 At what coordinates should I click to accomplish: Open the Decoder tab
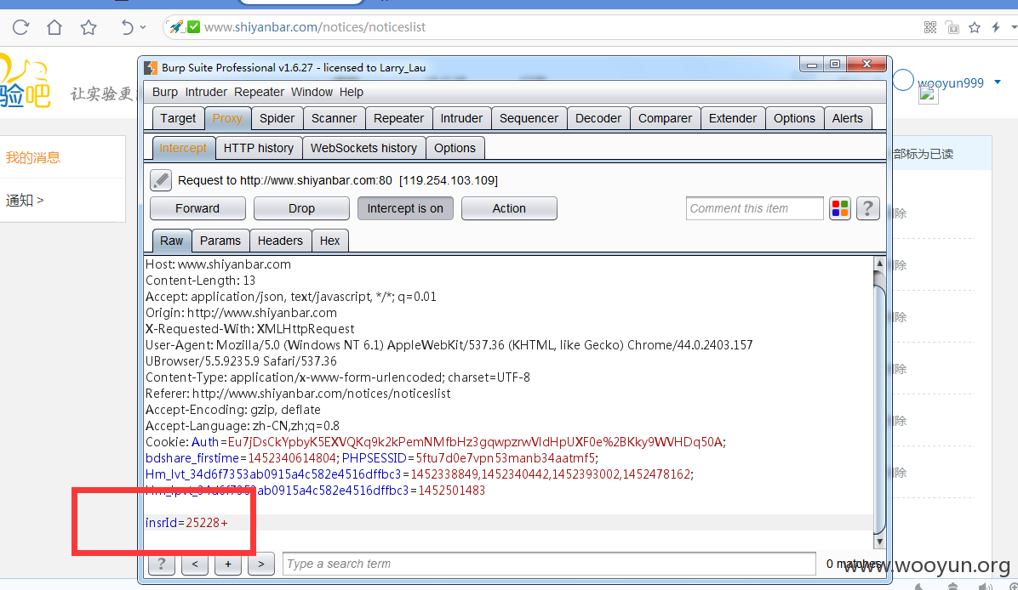(x=598, y=119)
